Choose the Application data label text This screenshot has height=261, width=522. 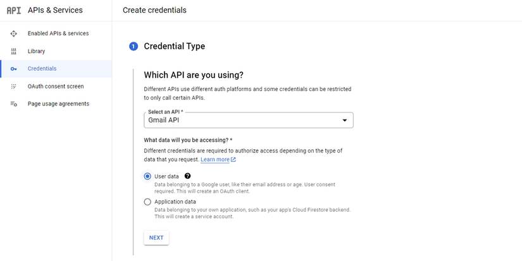[x=175, y=202]
